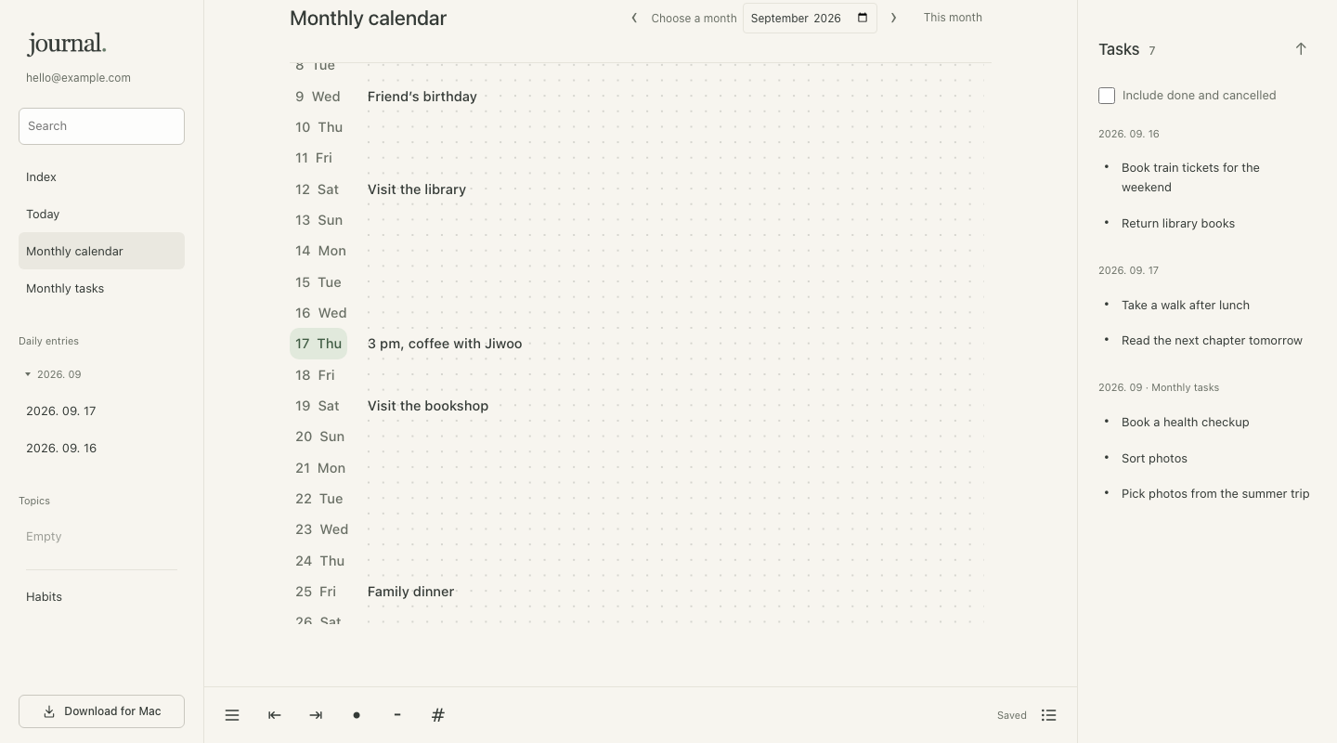Select the bullet dot format icon
The width and height of the screenshot is (1337, 743).
coord(357,715)
